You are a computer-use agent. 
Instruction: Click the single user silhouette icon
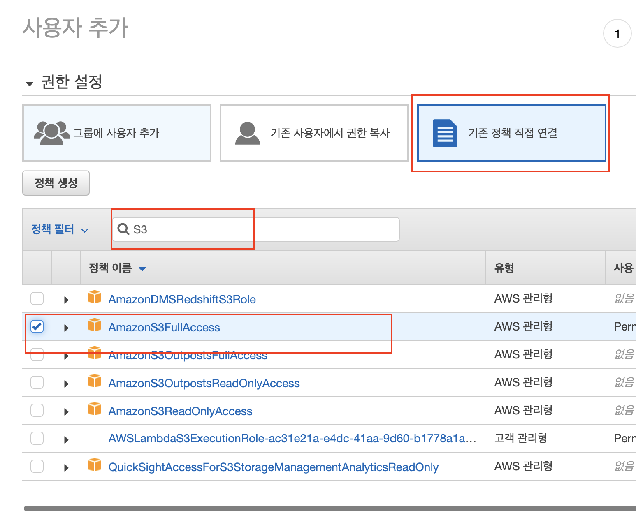tap(248, 133)
